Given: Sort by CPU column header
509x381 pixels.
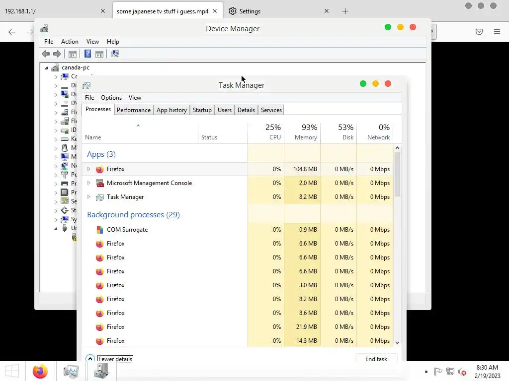Looking at the screenshot, I should [266, 133].
